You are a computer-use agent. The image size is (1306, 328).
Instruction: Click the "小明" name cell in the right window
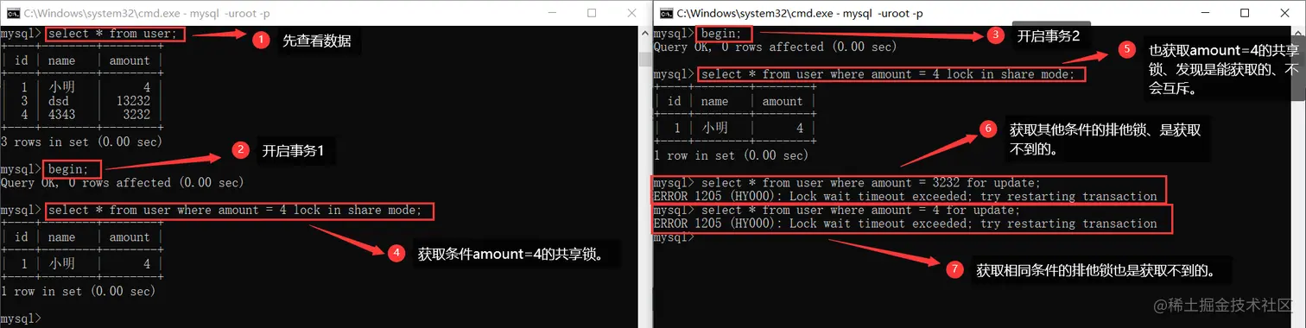pos(716,129)
